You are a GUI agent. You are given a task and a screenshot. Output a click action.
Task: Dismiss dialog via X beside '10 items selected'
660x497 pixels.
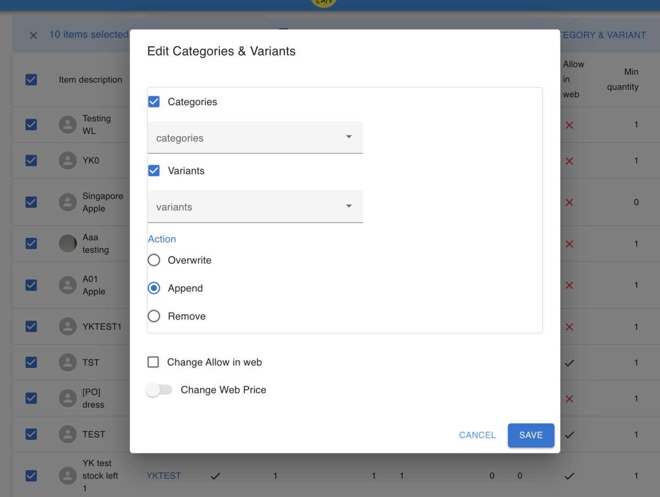pos(33,35)
